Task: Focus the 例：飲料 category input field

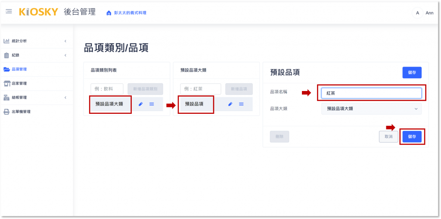Action: pos(107,89)
